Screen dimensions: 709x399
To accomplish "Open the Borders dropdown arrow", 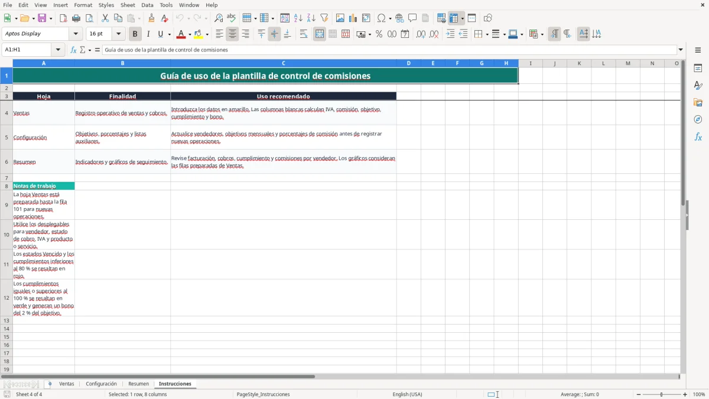I will [487, 34].
